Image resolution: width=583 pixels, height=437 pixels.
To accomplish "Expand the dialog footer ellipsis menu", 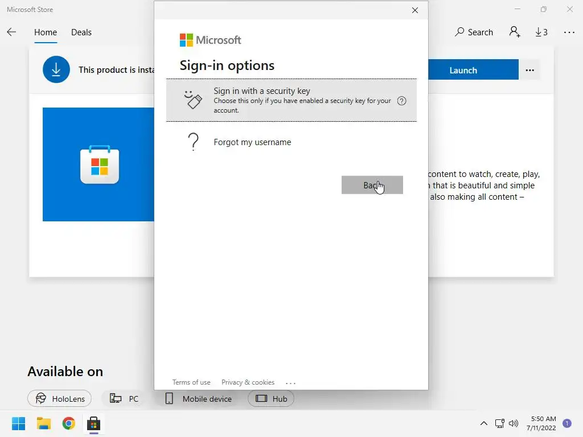I will (x=290, y=383).
